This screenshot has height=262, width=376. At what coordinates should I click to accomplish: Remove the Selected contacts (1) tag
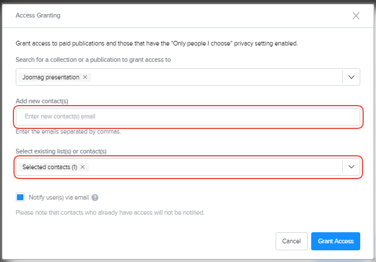coord(82,167)
